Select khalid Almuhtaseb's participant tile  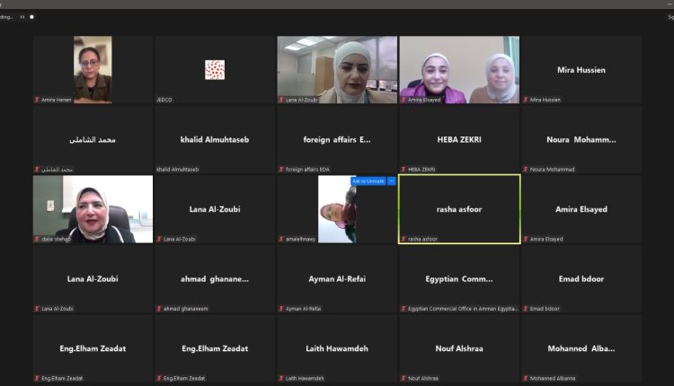click(215, 139)
